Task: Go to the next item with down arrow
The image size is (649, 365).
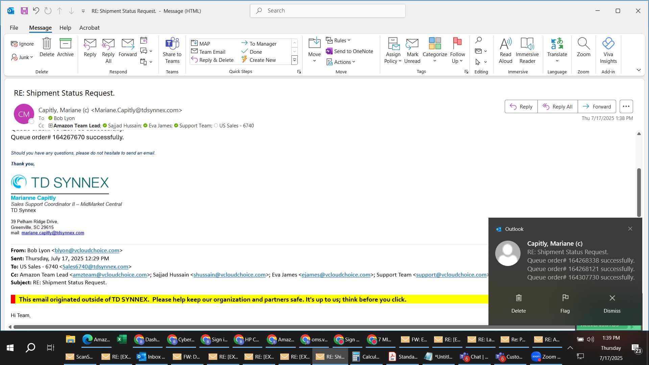Action: pos(71,11)
